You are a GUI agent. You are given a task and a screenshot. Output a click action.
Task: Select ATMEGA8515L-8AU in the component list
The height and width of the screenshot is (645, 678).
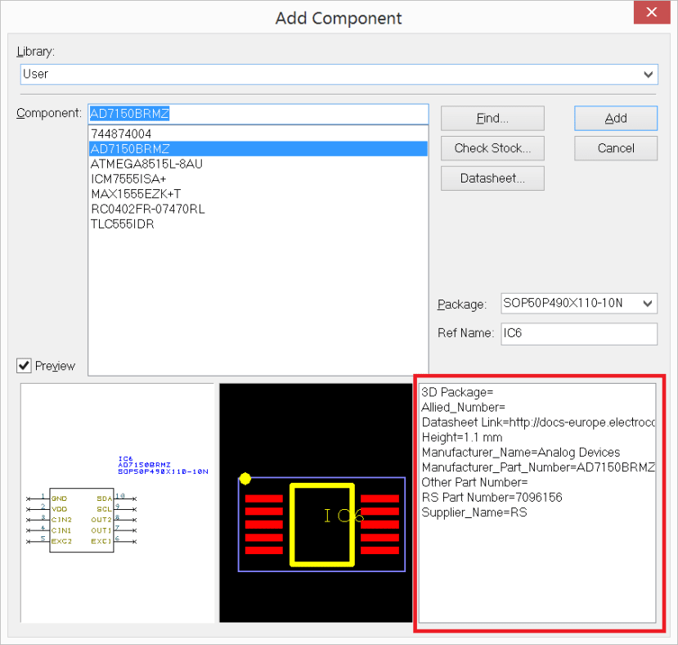tap(258, 164)
